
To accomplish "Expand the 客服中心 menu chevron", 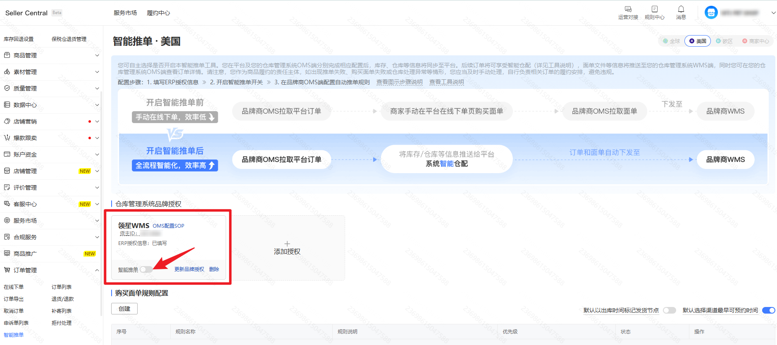I will tap(97, 204).
